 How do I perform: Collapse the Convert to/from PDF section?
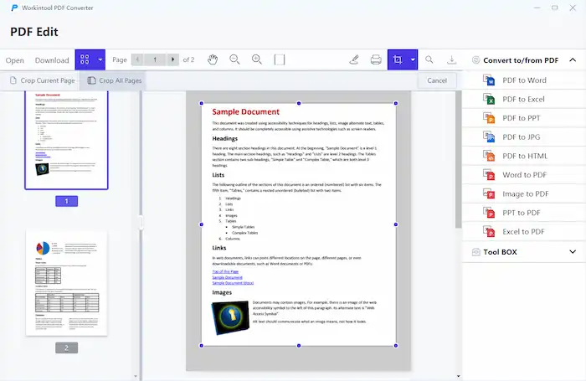pos(573,59)
